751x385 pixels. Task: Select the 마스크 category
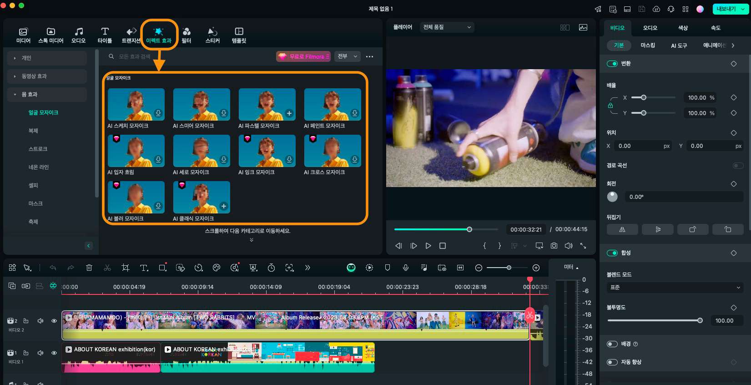tap(35, 203)
